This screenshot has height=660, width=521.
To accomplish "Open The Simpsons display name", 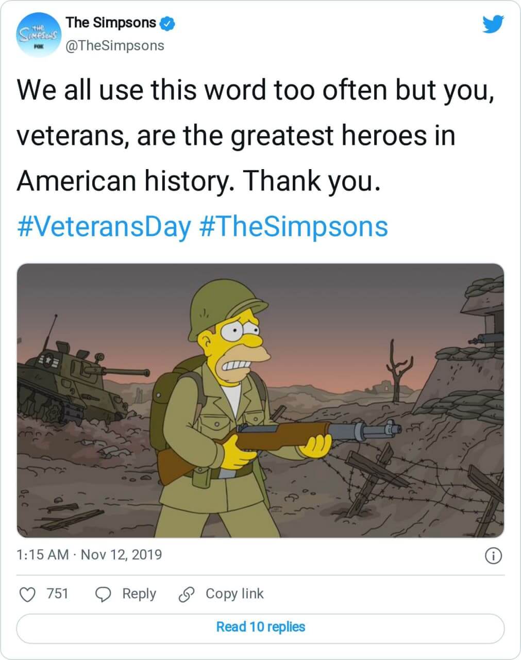I will (111, 23).
